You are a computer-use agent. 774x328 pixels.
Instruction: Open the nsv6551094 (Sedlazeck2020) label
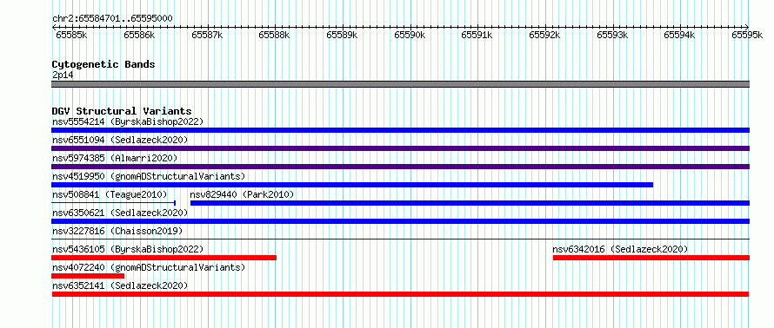[120, 140]
